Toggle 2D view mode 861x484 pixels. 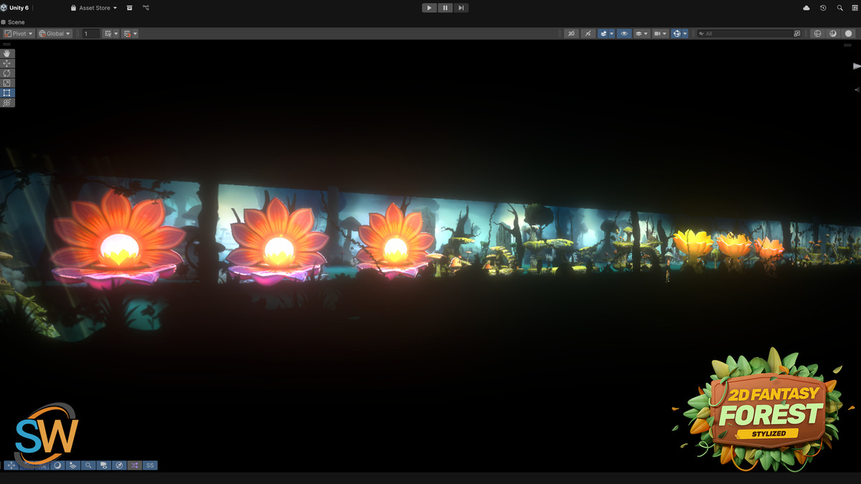(570, 34)
